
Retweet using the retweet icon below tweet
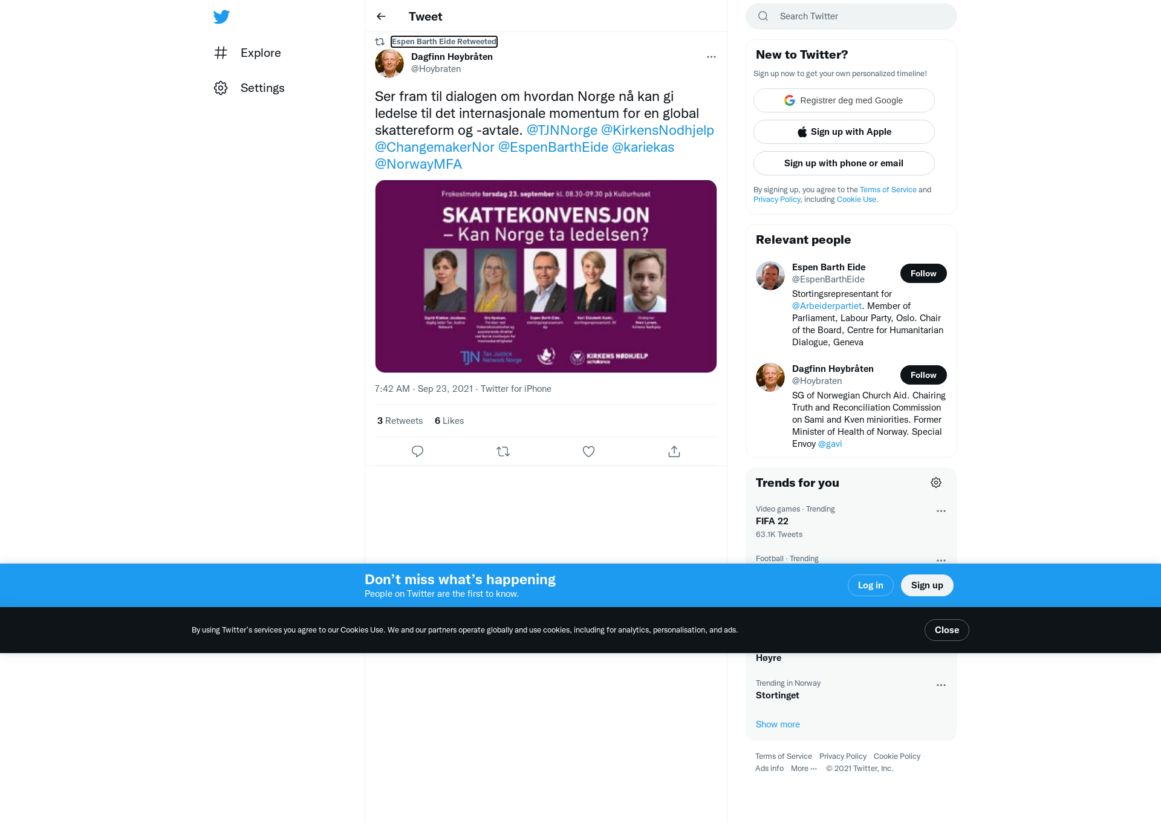[x=503, y=451]
